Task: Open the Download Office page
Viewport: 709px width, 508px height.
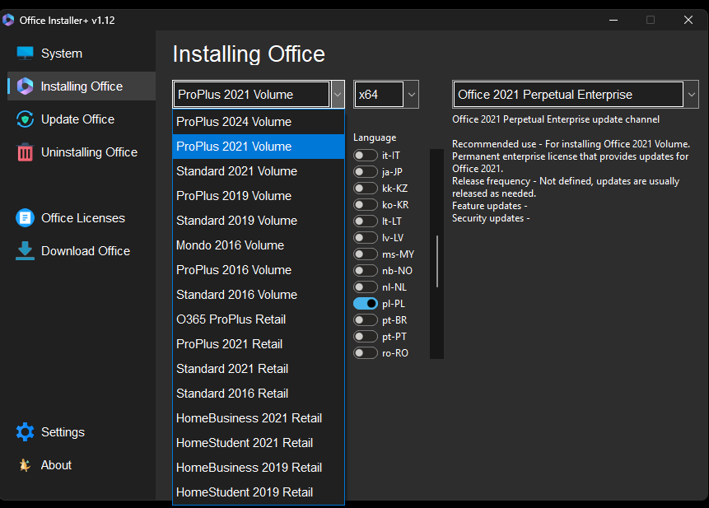Action: tap(86, 251)
